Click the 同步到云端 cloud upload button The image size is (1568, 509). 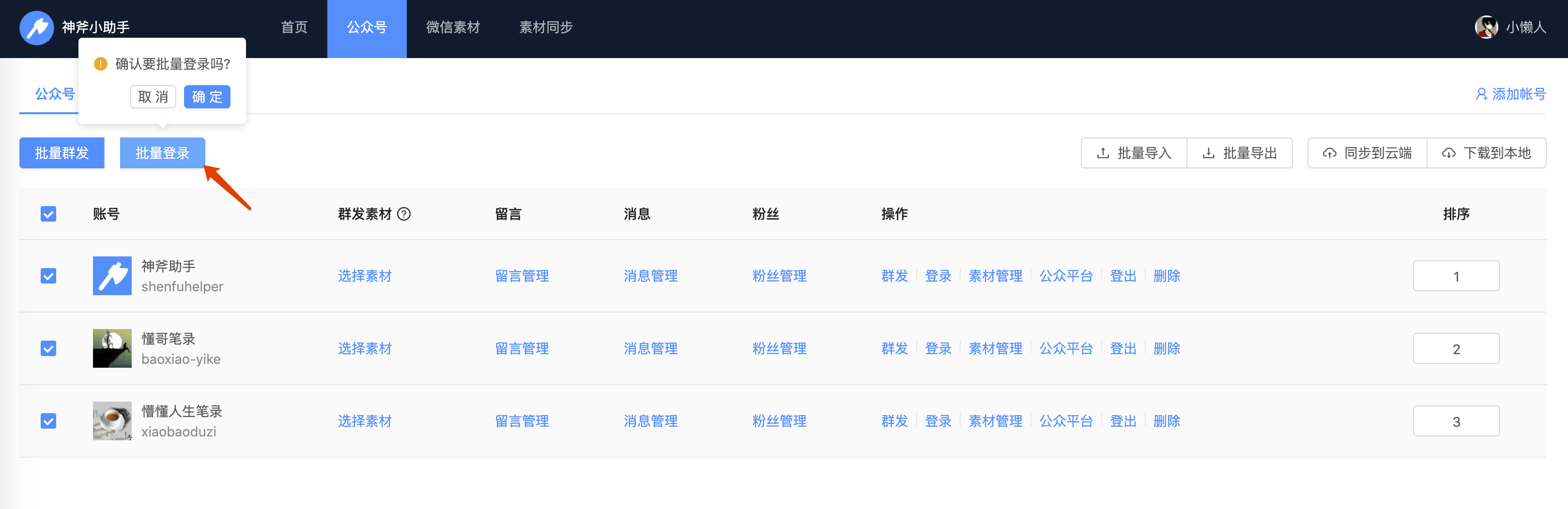tap(1367, 153)
